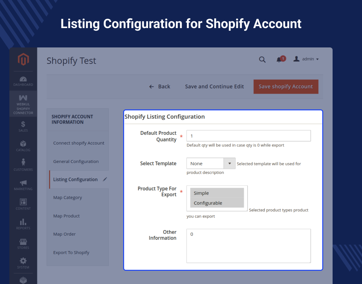Switch to Map Product tab
Screen dimensions: 362x284
tap(66, 216)
